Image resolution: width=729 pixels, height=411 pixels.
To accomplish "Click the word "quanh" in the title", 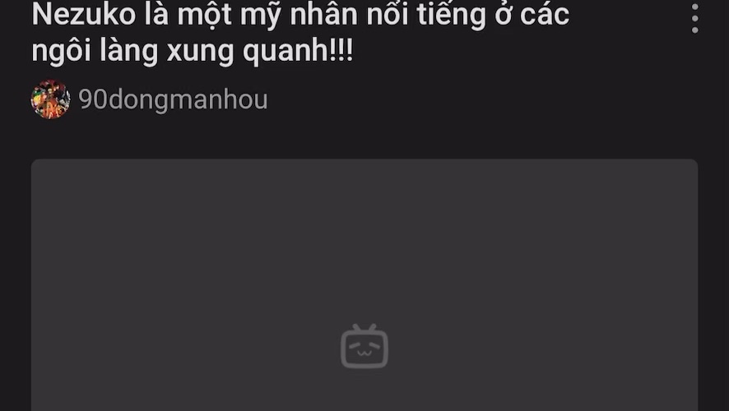I will [286, 51].
